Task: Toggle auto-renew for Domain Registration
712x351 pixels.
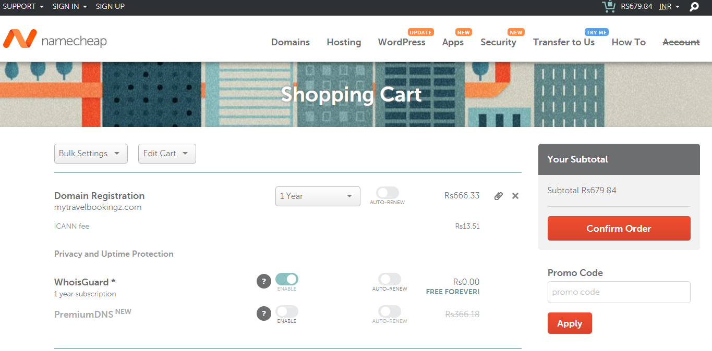Action: click(388, 193)
